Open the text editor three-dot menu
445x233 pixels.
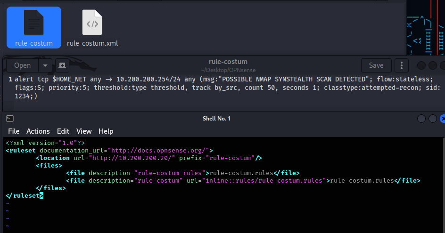(401, 65)
